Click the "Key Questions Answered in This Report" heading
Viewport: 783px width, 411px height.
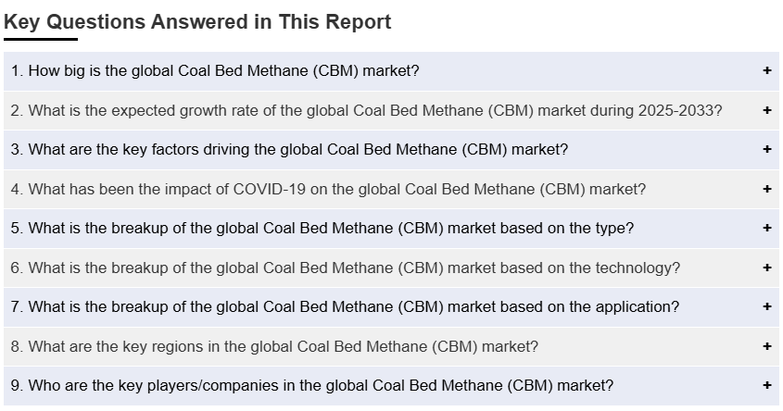coord(197,22)
